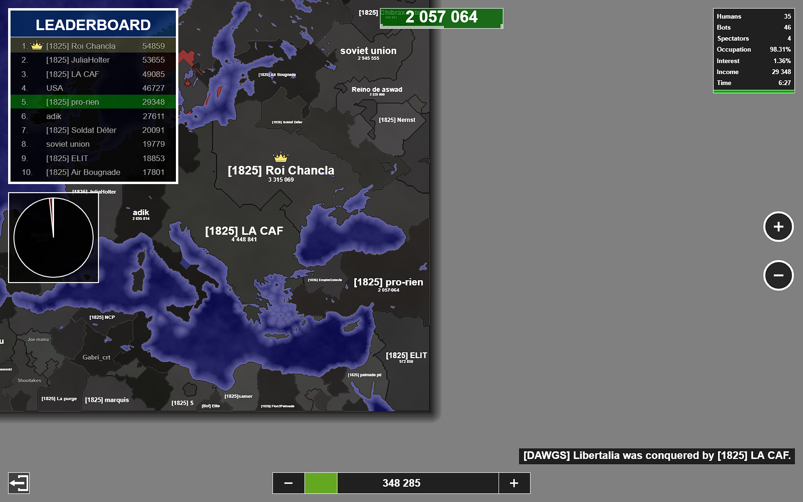This screenshot has height=502, width=803.
Task: Click the map zoom out minus button
Action: tap(778, 275)
